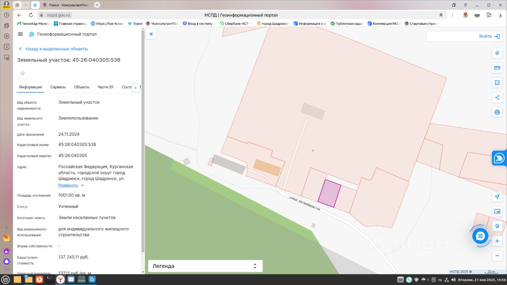The height and width of the screenshot is (285, 507).
Task: Expand the Легенда panel
Action: pyautogui.click(x=205, y=266)
